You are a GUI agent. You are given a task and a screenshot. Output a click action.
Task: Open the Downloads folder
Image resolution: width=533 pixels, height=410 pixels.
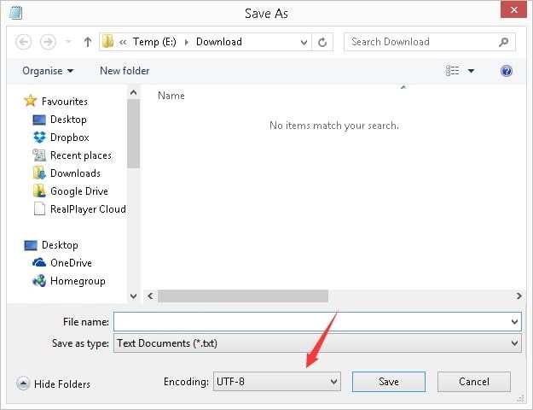(x=75, y=173)
